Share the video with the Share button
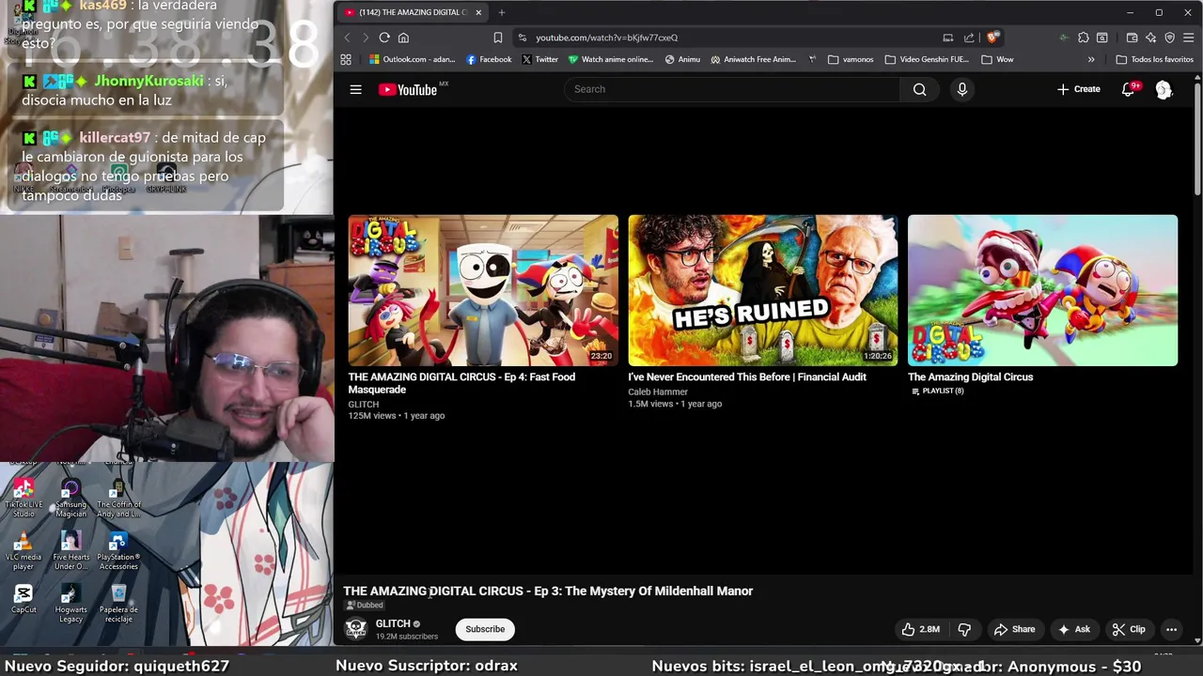The image size is (1203, 676). coord(1015,629)
